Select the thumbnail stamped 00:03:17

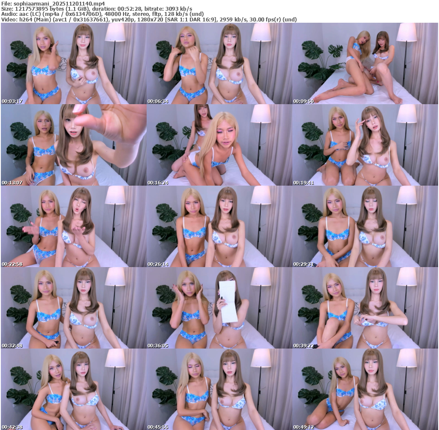click(74, 63)
